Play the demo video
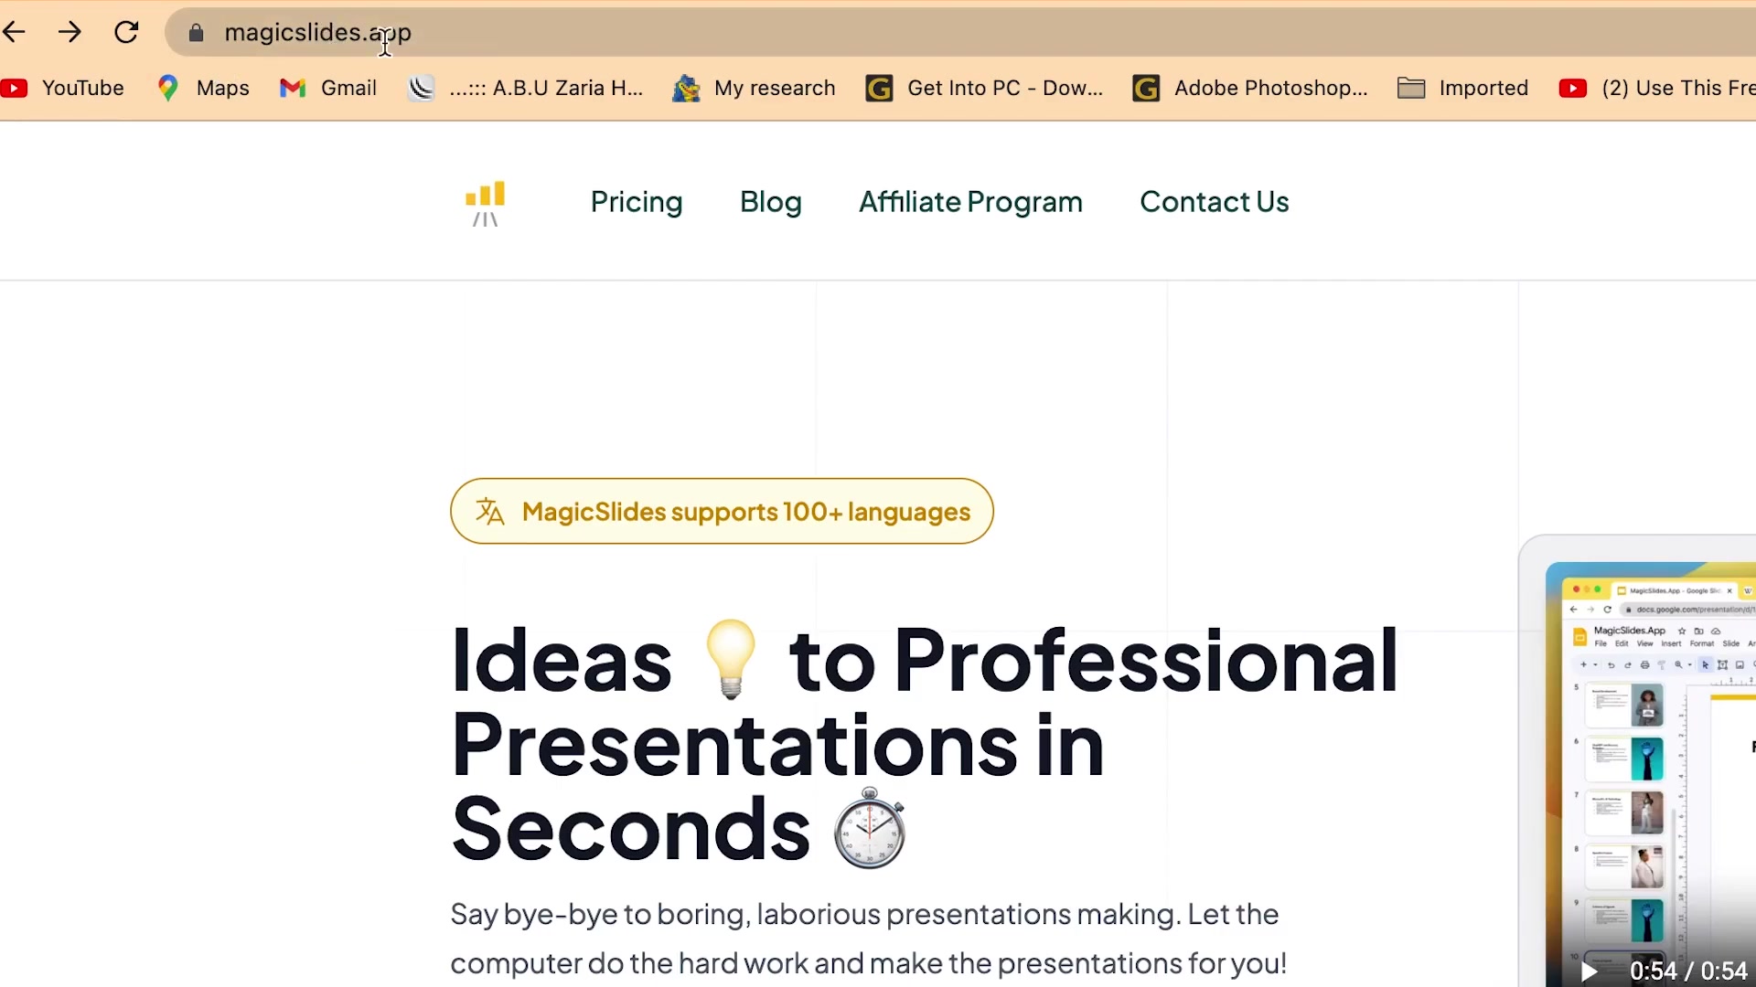The height and width of the screenshot is (987, 1756). coord(1589,971)
